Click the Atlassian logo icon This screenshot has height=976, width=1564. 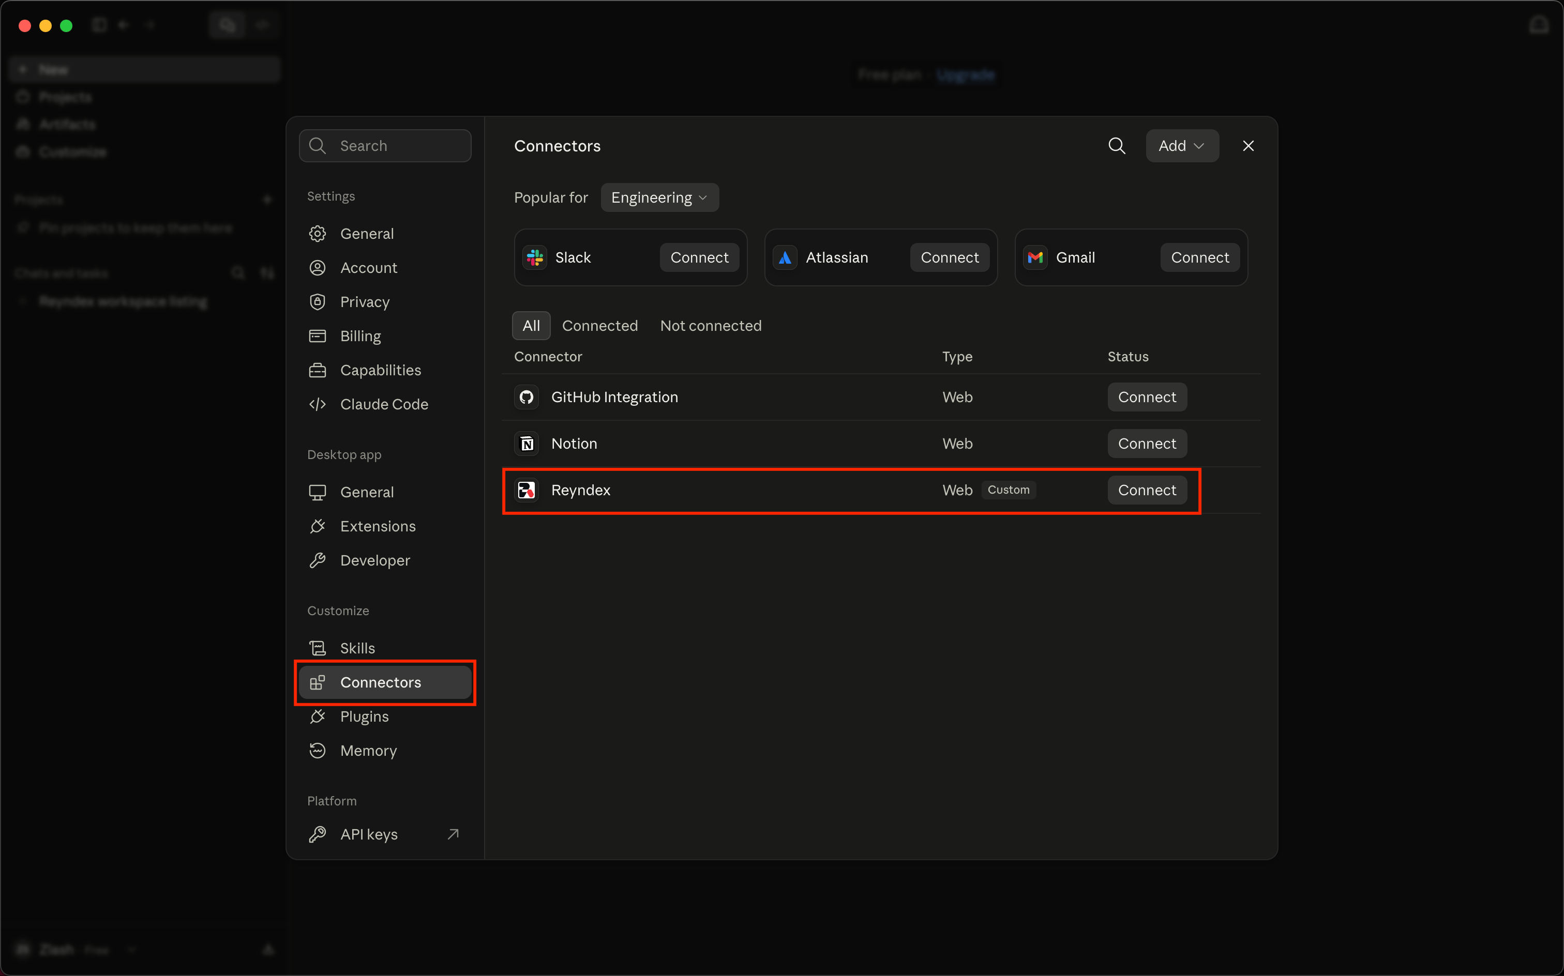click(x=785, y=257)
